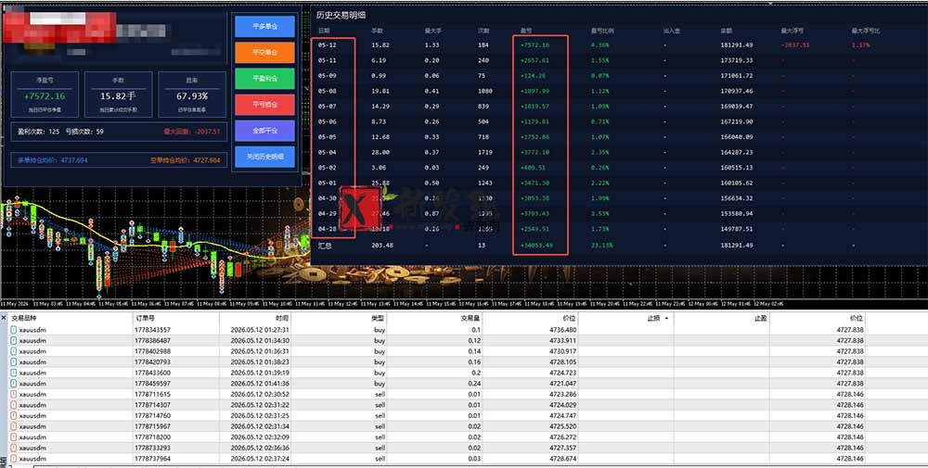
Task: Click the purple 全部平仓 close-all button
Action: click(264, 131)
